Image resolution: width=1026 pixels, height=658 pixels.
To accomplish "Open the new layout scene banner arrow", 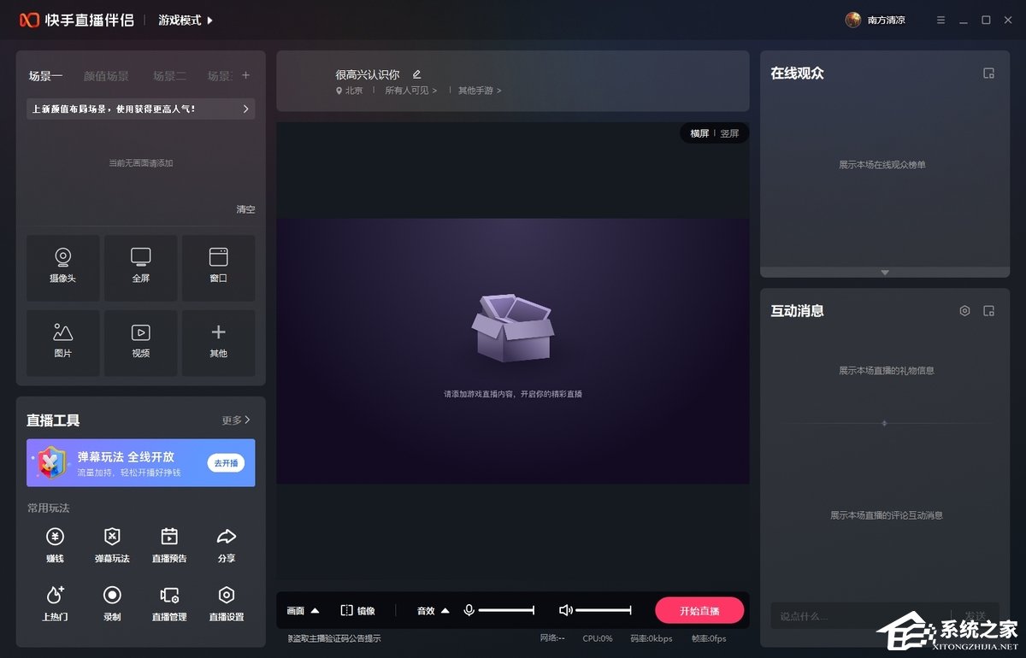I will 245,109.
